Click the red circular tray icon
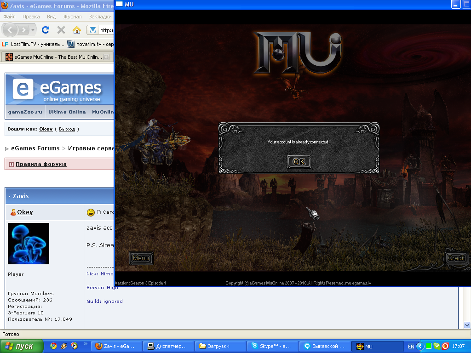The image size is (471, 353). 445,346
